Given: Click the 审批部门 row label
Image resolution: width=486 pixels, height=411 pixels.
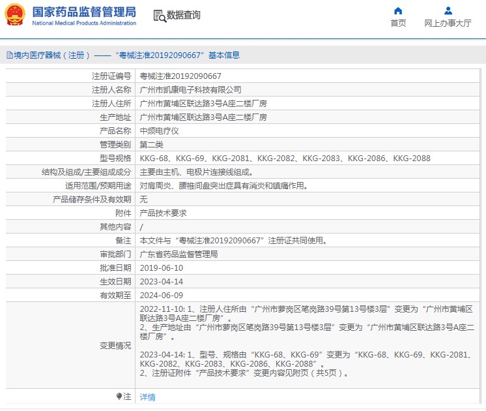Looking at the screenshot, I should [x=115, y=254].
